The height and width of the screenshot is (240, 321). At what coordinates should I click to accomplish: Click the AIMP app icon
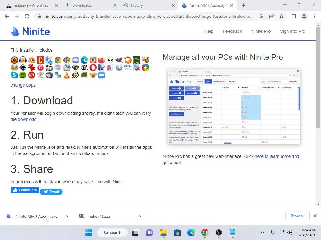tap(14, 60)
